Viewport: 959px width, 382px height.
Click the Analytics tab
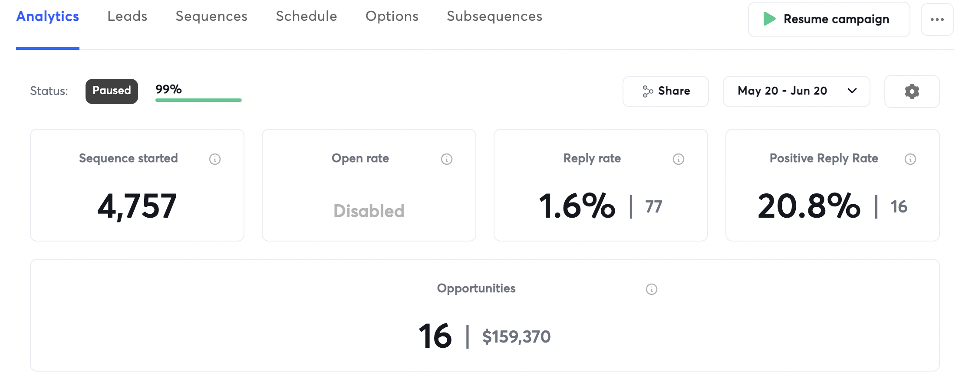tap(48, 16)
